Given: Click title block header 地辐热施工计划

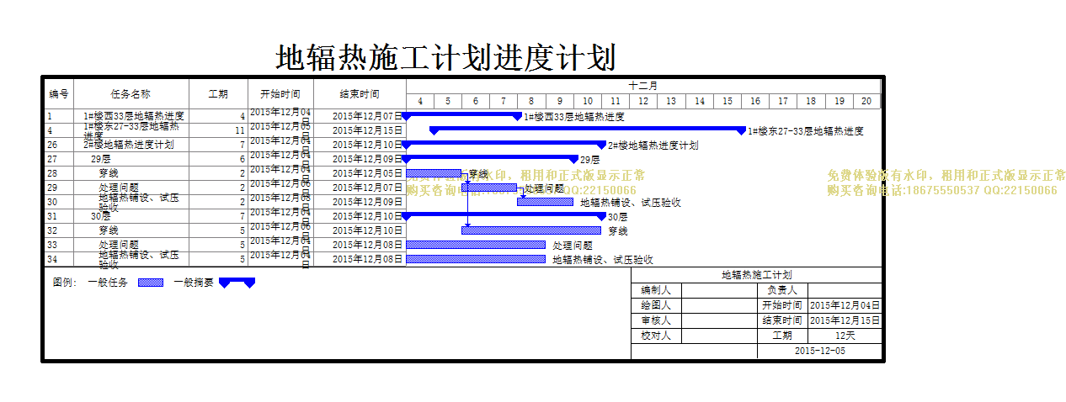Looking at the screenshot, I should pos(756,275).
